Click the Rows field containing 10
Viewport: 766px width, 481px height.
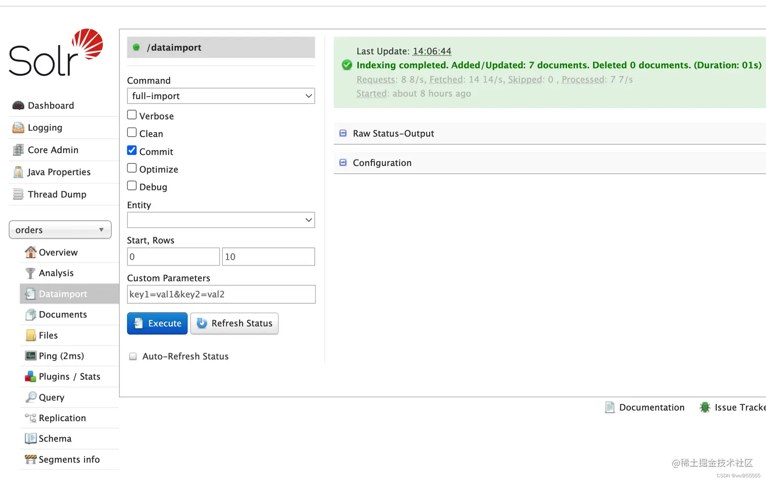pyautogui.click(x=269, y=257)
